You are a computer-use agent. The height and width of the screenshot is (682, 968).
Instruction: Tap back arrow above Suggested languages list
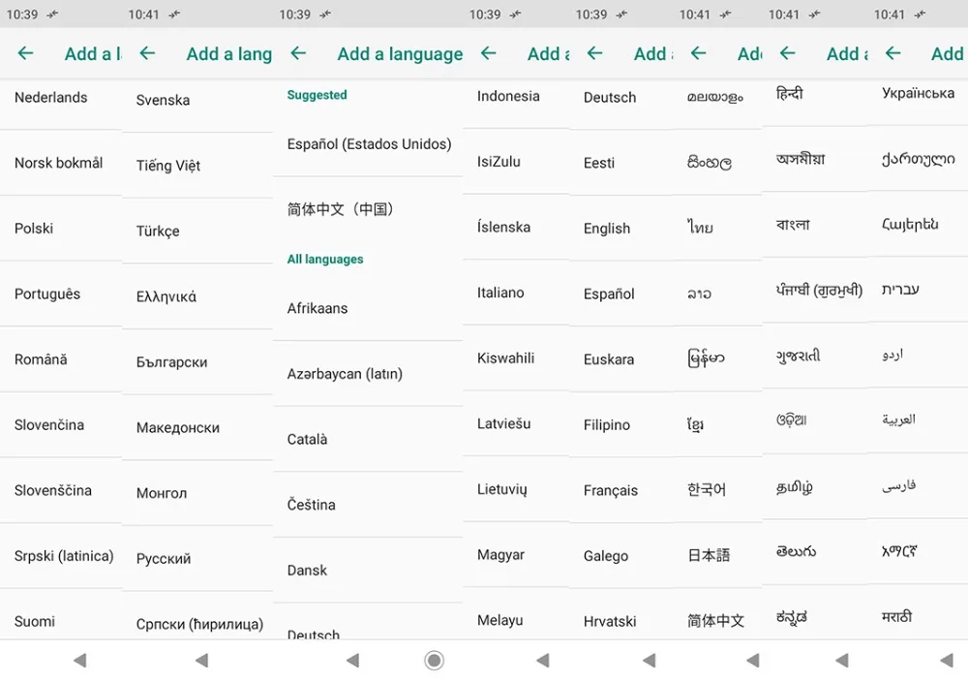pyautogui.click(x=298, y=53)
